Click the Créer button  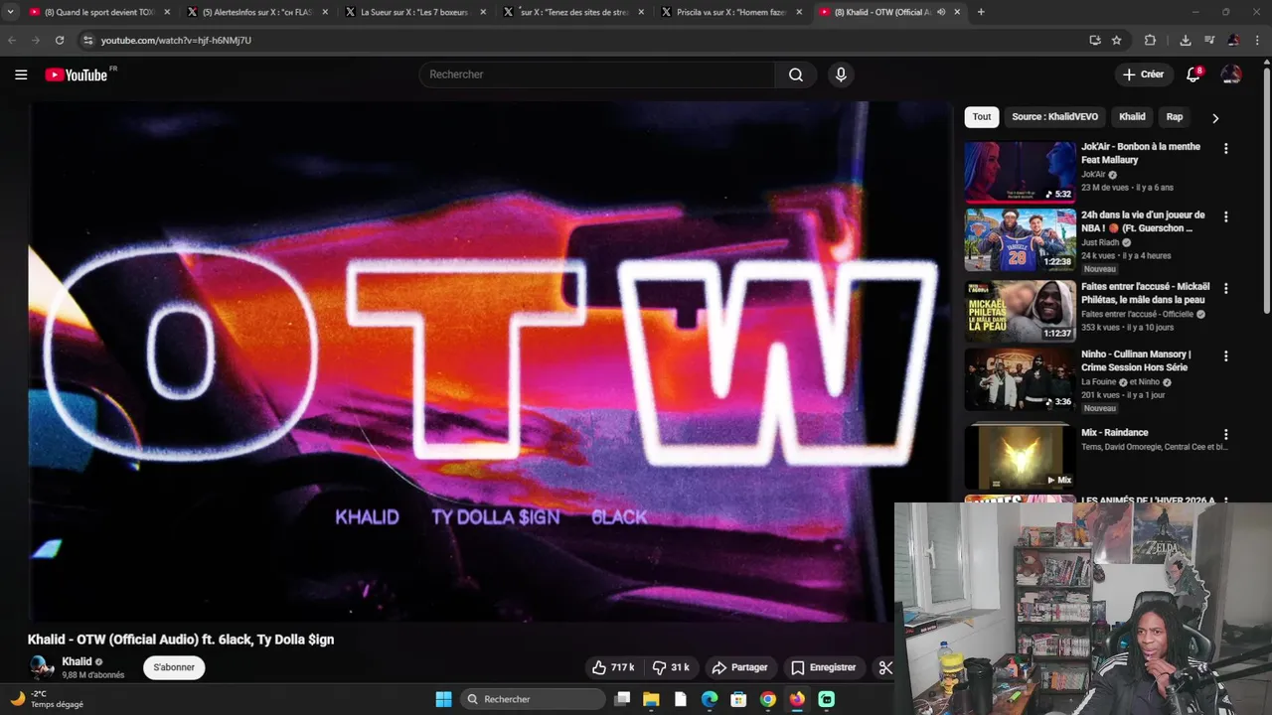(1143, 74)
